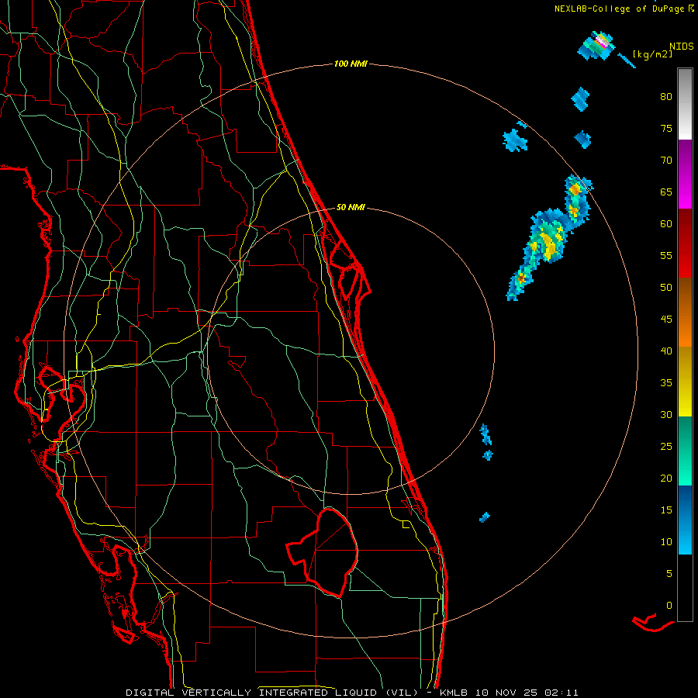Select the 30 value on the scale

[x=666, y=415]
